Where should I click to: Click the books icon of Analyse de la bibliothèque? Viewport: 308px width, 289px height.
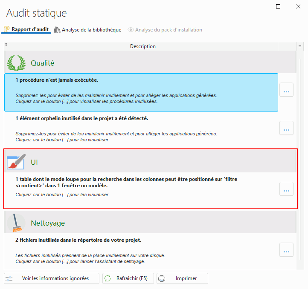click(57, 30)
